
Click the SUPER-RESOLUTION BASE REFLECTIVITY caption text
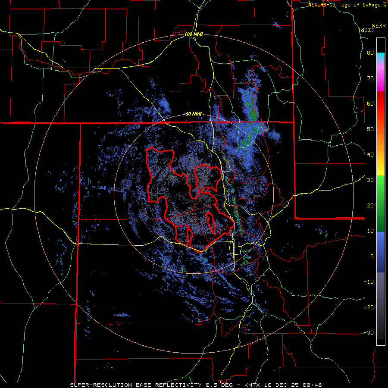pyautogui.click(x=136, y=385)
